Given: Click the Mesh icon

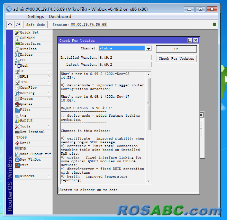Looking at the screenshot, I should (x=17, y=66).
